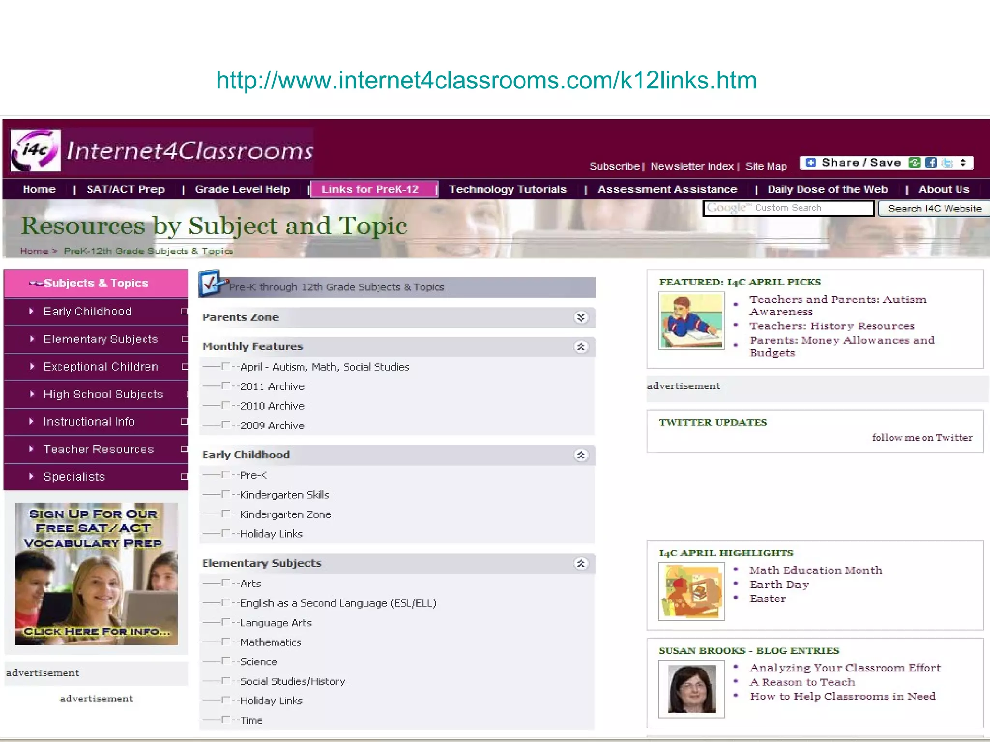Open A Reason to Teach blog entry

coord(802,682)
